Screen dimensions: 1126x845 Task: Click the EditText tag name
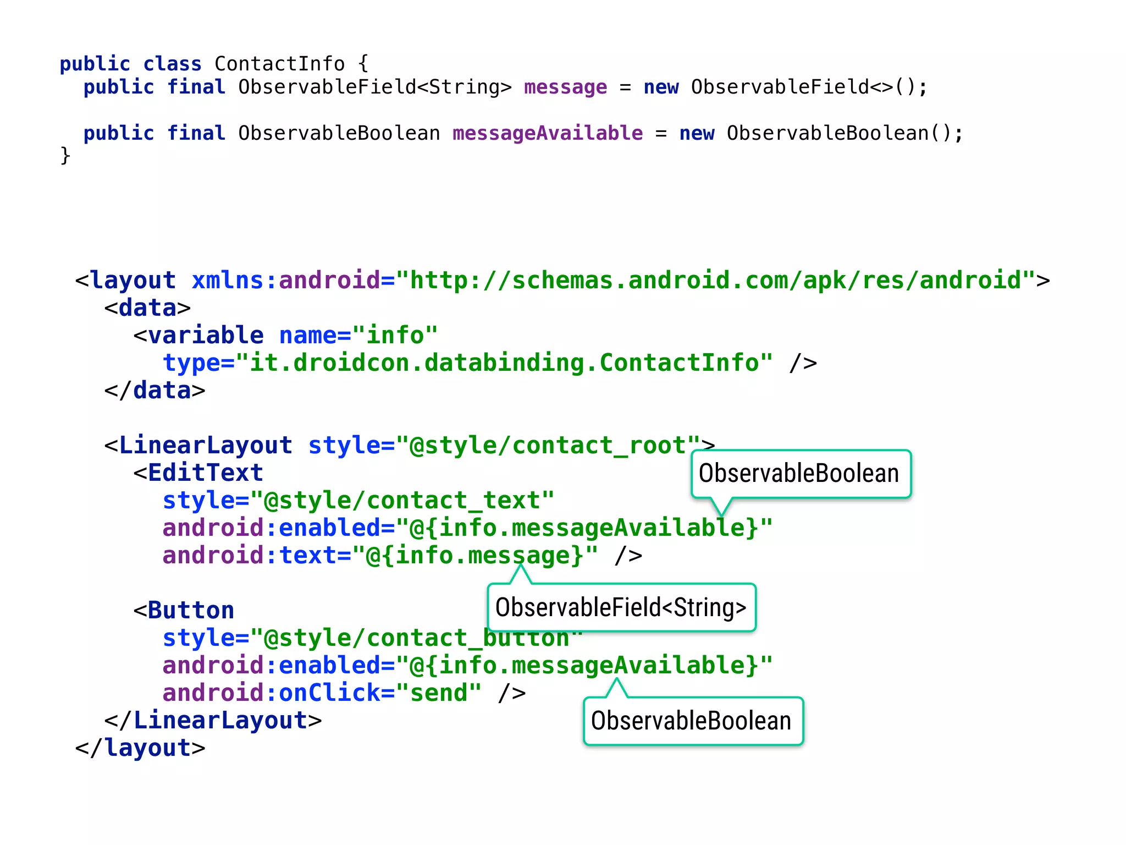[x=205, y=473]
